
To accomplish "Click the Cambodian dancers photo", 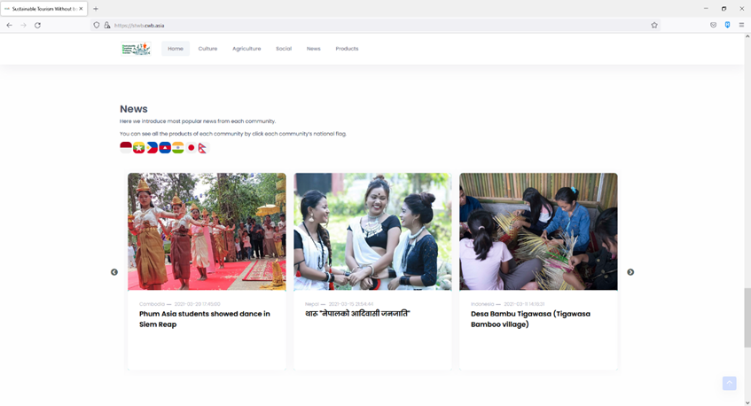I will pyautogui.click(x=207, y=231).
